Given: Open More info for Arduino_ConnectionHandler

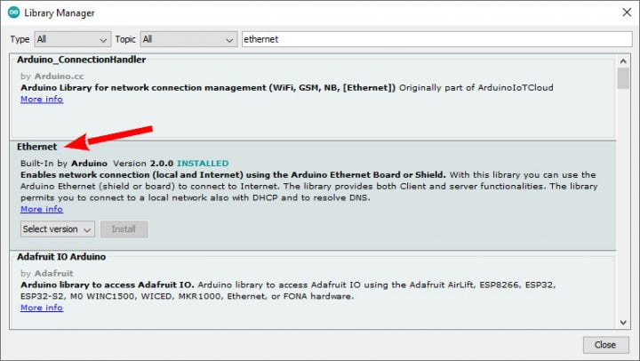Looking at the screenshot, I should coord(42,100).
